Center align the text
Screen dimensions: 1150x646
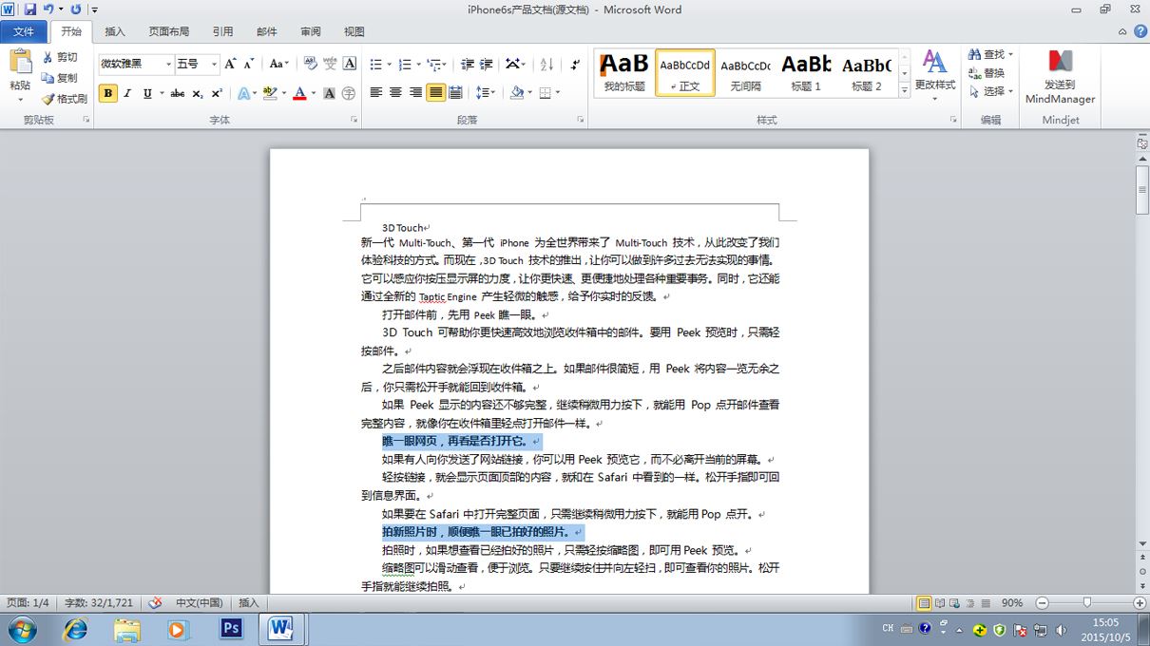pyautogui.click(x=396, y=92)
